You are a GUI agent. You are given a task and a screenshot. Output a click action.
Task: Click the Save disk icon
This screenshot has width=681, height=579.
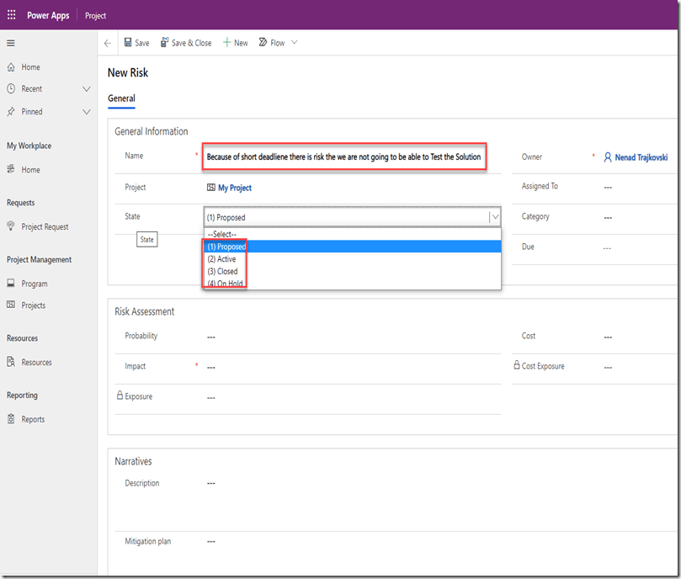[128, 43]
